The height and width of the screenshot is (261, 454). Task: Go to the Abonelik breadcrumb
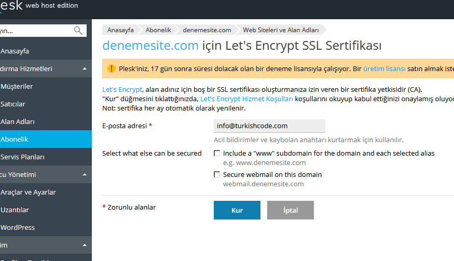158,30
